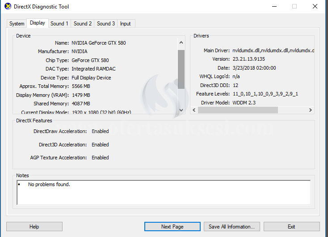Click the 'Approx. Total Memory:' label

[x=44, y=86]
